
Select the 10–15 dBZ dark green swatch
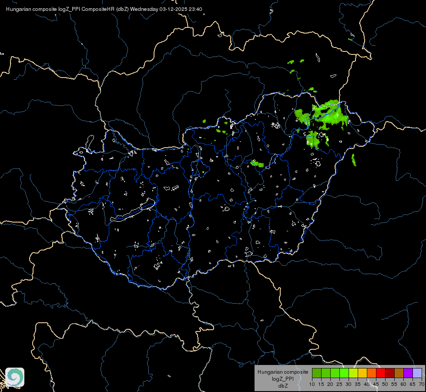pyautogui.click(x=316, y=373)
